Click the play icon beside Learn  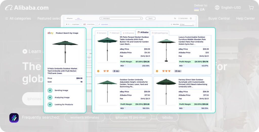(x=25, y=51)
